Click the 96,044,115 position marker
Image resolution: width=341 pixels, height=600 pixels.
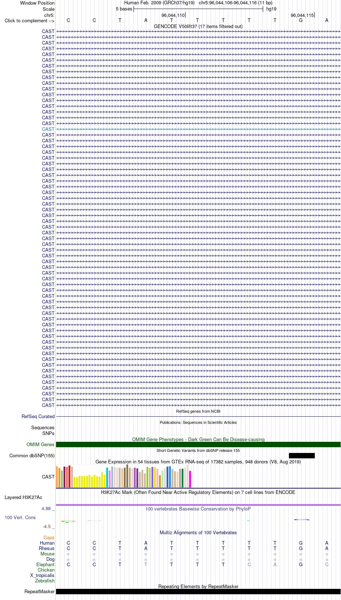(302, 15)
